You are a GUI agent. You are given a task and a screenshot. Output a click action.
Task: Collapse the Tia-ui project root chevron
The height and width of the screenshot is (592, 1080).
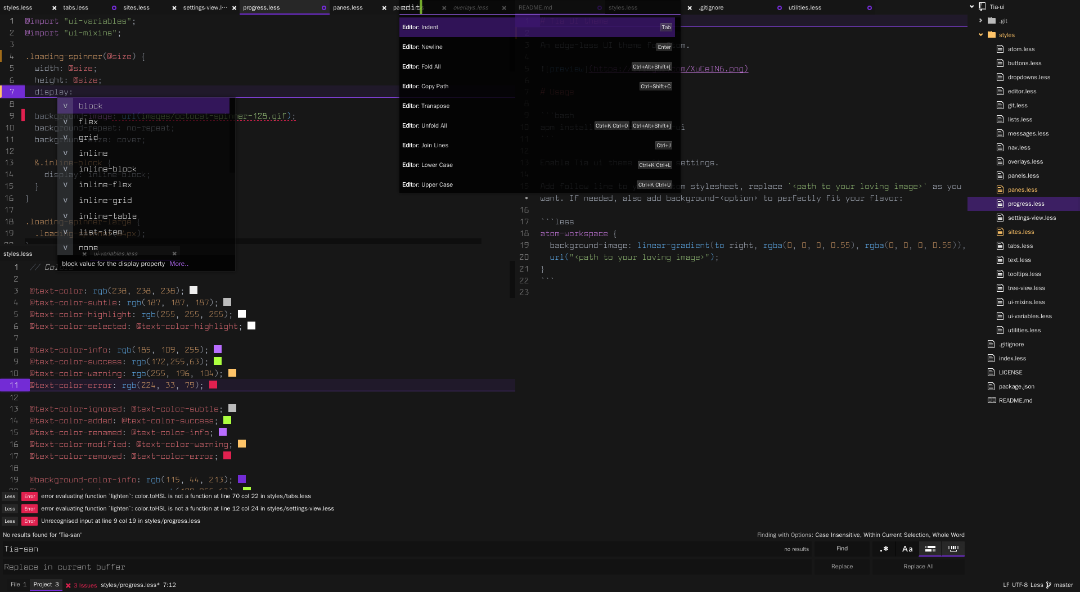(x=972, y=7)
